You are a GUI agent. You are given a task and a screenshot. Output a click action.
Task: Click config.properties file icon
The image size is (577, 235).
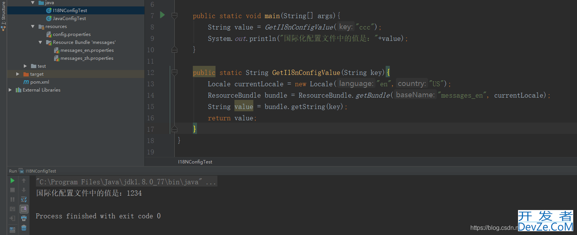tap(49, 34)
